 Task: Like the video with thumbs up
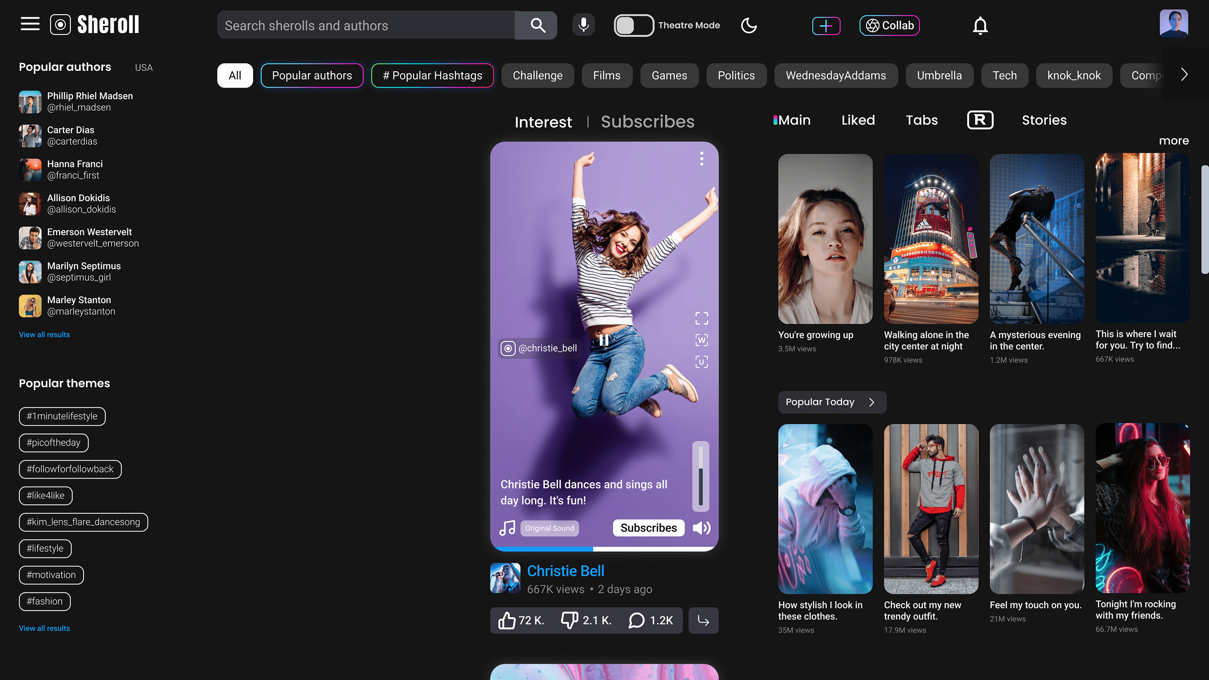point(507,620)
